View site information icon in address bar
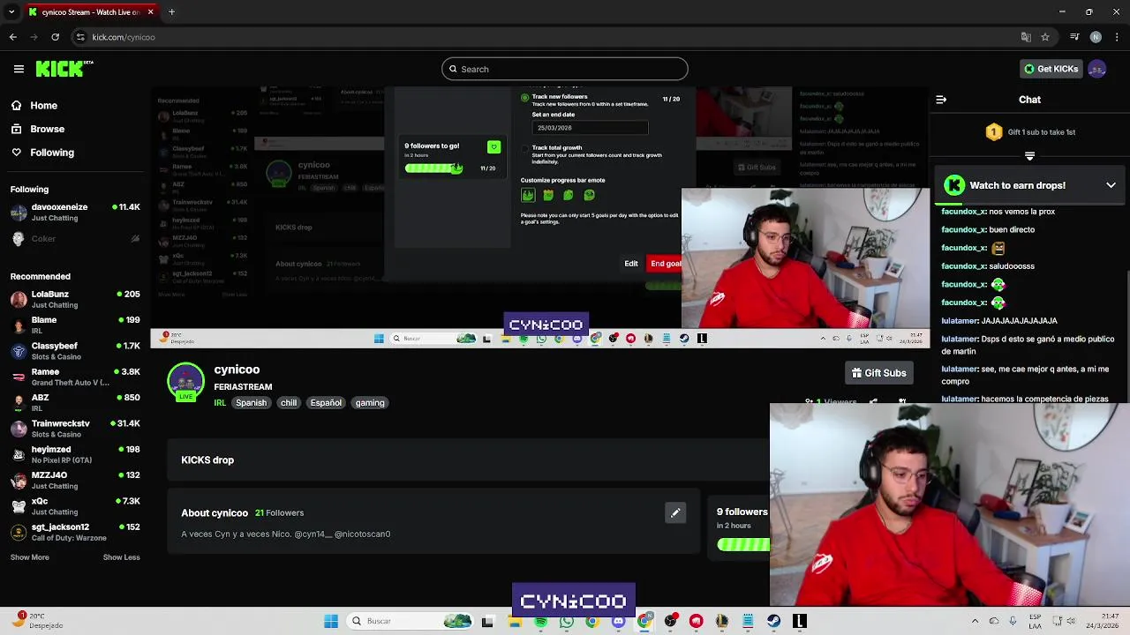Screen dimensions: 1130x635 80,37
